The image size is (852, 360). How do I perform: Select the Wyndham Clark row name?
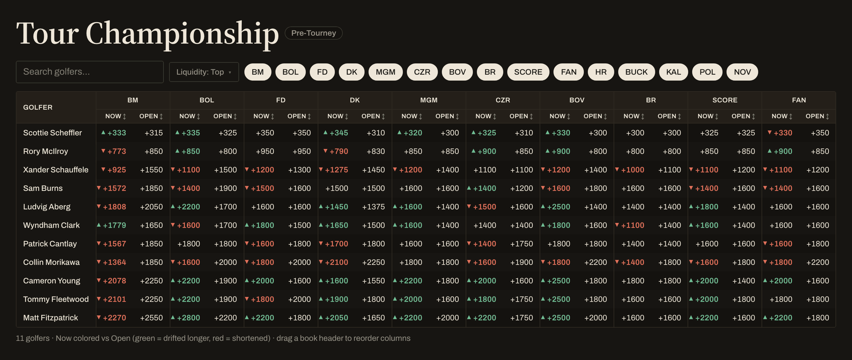pyautogui.click(x=52, y=225)
